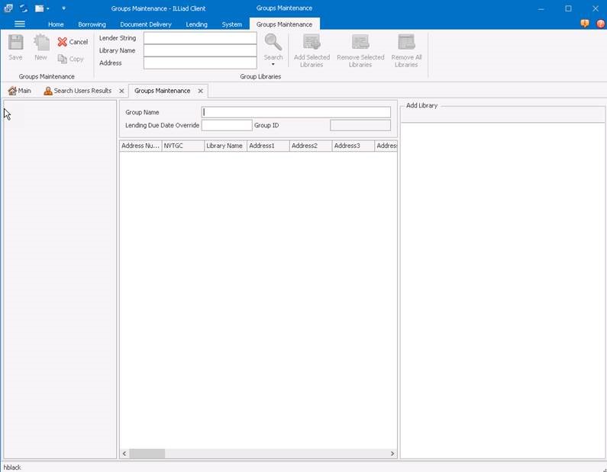Click the Group Name text field
Image resolution: width=607 pixels, height=472 pixels.
(x=296, y=112)
